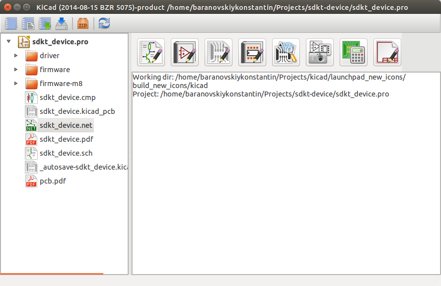The image size is (441, 286).
Task: Create new project from template
Action: pyautogui.click(x=28, y=23)
